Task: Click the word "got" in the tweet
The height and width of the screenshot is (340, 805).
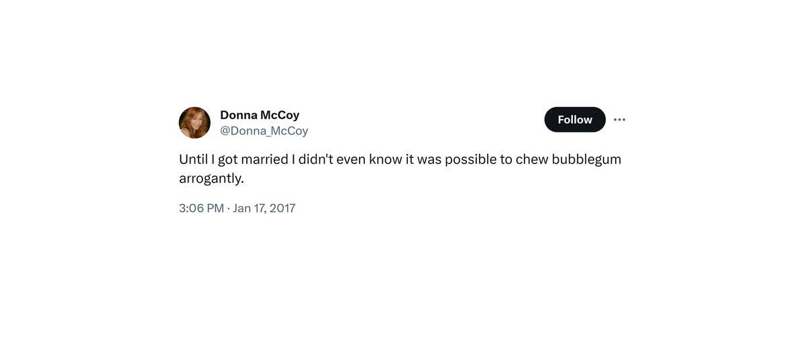Action: tap(228, 160)
